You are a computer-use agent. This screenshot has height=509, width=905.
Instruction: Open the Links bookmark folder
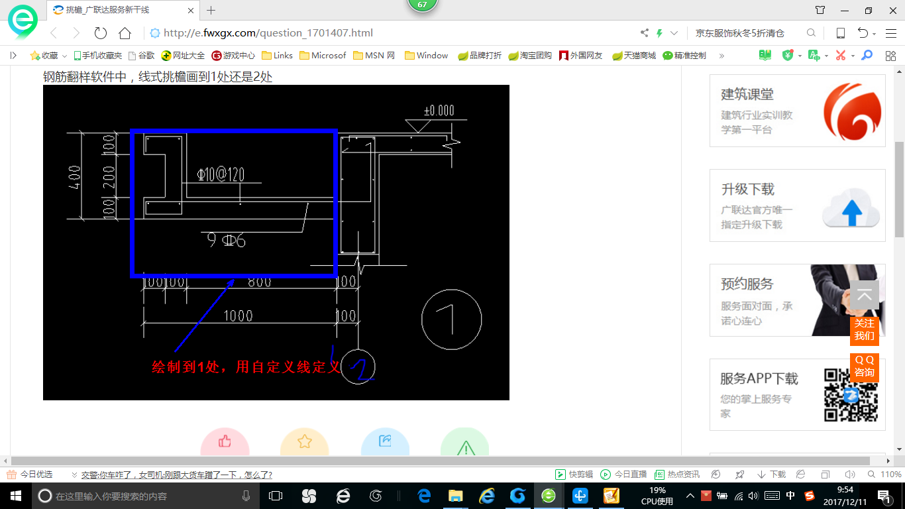click(278, 56)
